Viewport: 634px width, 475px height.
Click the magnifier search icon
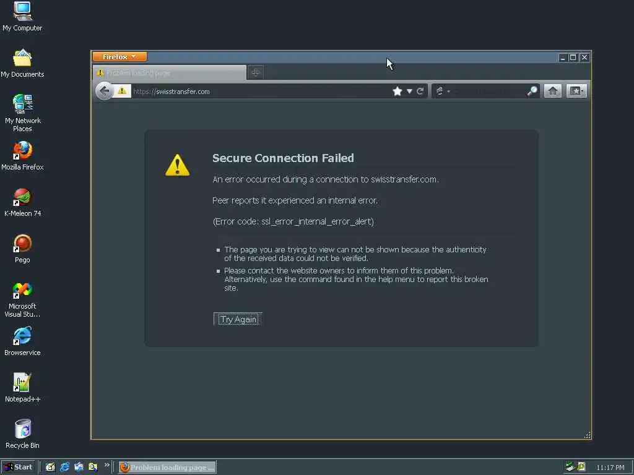532,92
